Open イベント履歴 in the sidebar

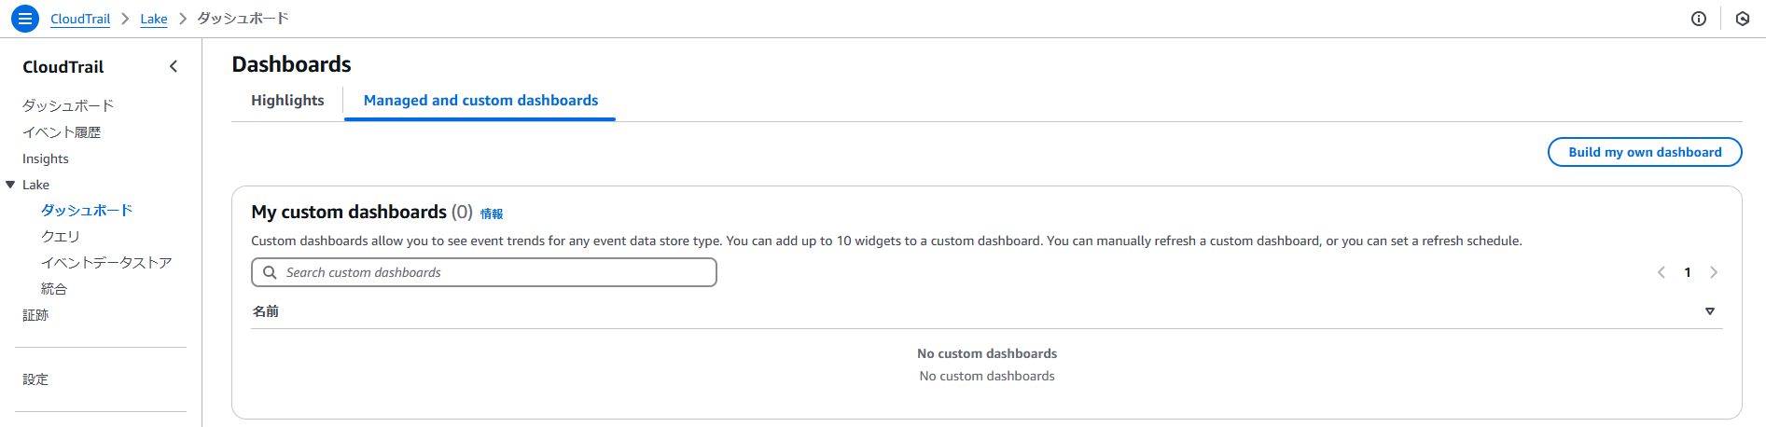62,132
